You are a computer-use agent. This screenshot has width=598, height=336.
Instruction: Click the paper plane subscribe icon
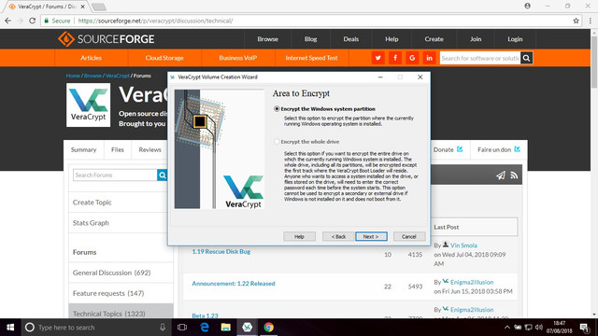coord(501,175)
